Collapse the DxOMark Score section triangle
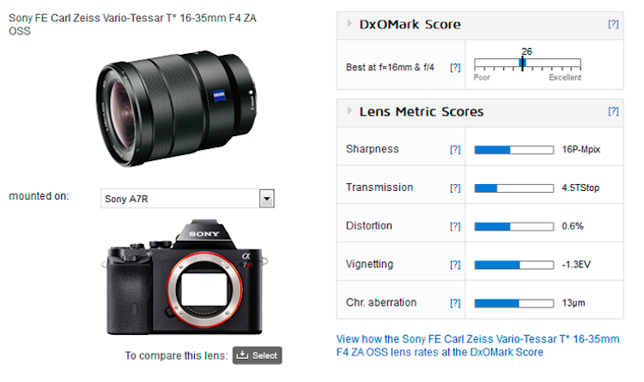Viewport: 644px width, 382px height. click(349, 25)
